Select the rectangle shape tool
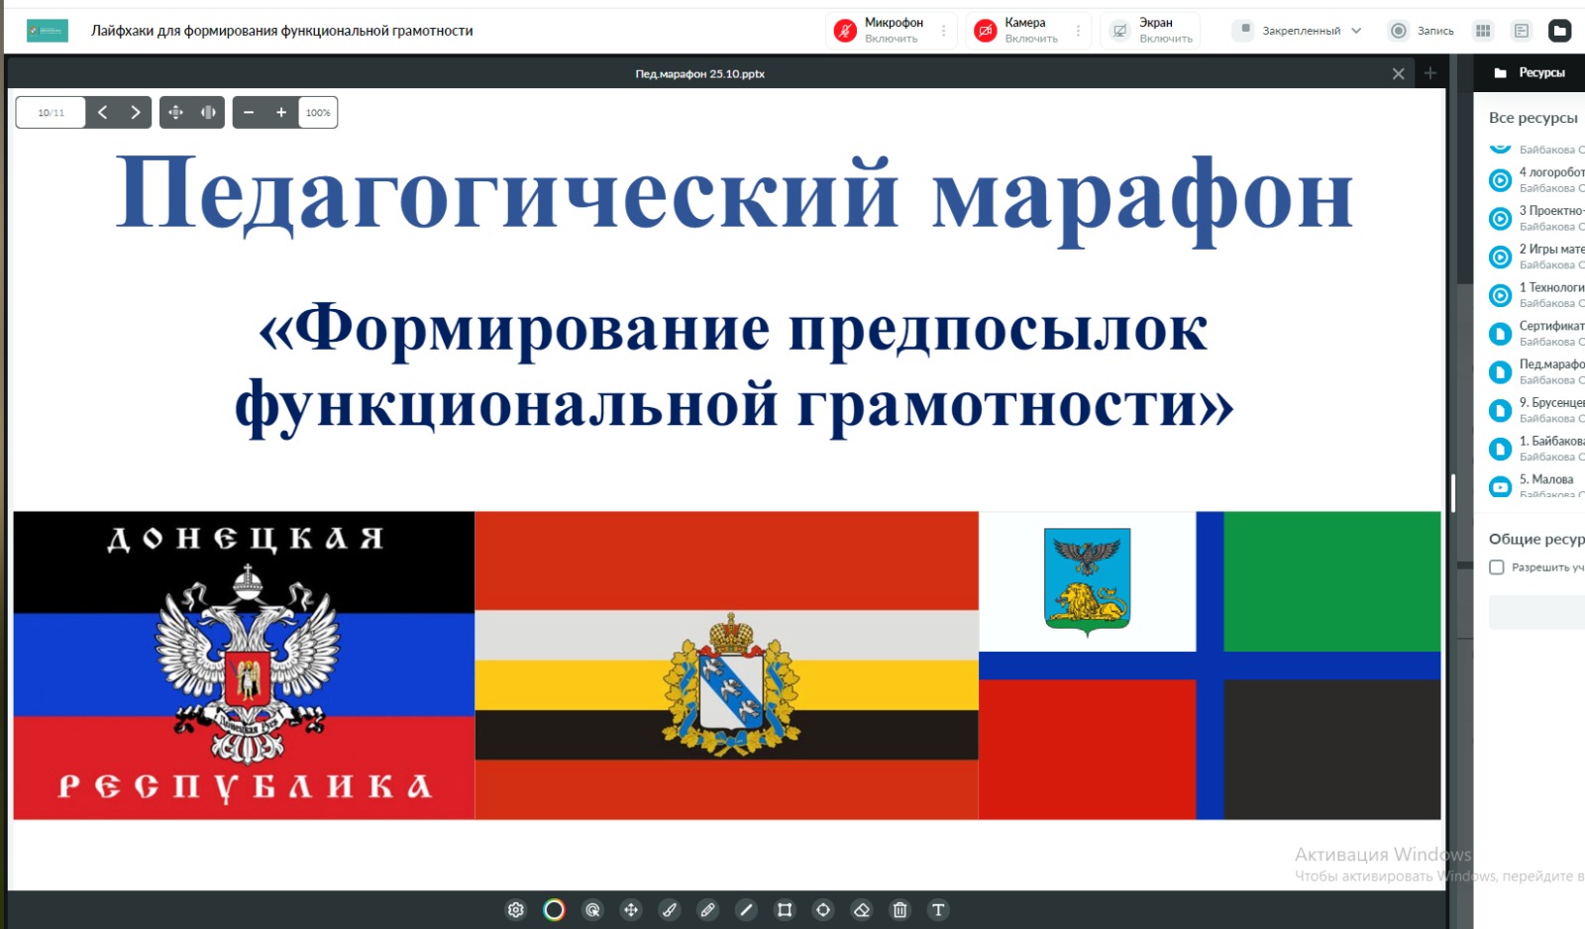Screen dimensions: 1585x929 pos(785,910)
